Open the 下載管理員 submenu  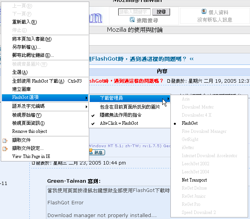coord(130,98)
